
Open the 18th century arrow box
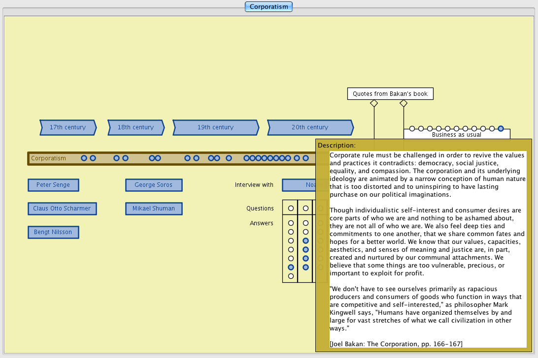pos(136,127)
